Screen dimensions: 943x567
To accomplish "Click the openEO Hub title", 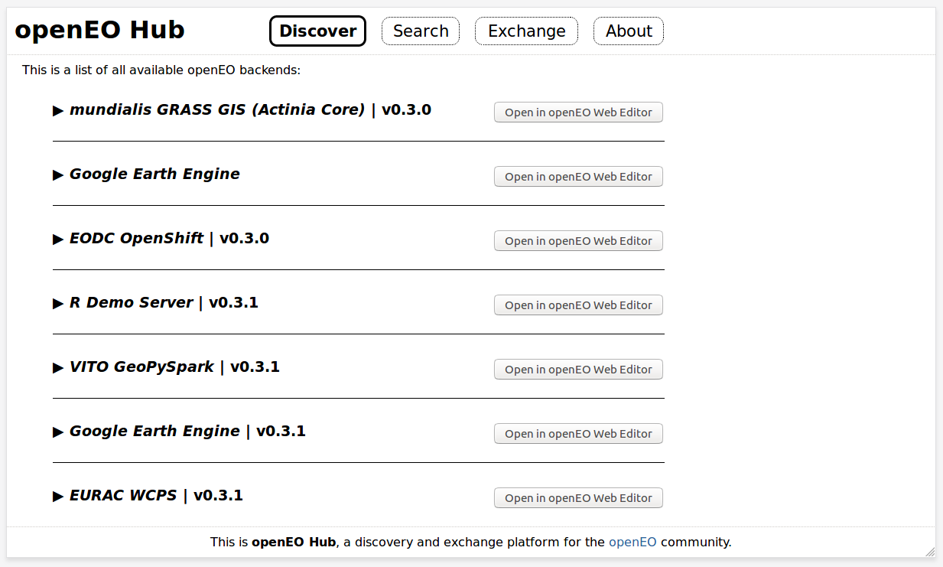I will coord(99,30).
